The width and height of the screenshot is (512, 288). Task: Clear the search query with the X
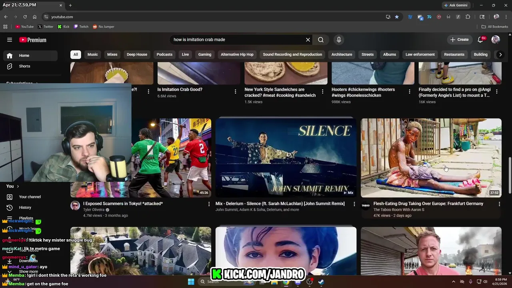pyautogui.click(x=308, y=40)
